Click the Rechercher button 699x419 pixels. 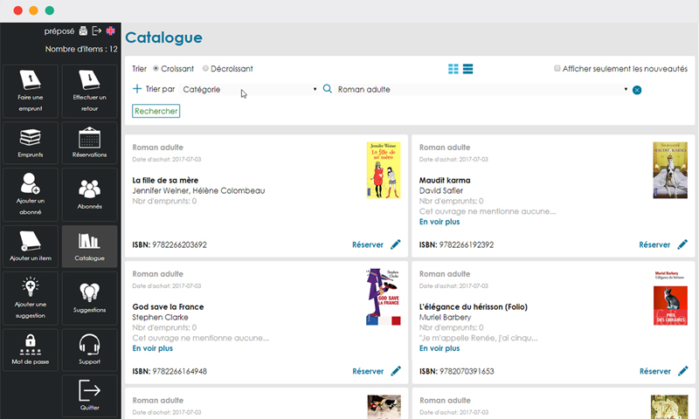[x=156, y=111]
